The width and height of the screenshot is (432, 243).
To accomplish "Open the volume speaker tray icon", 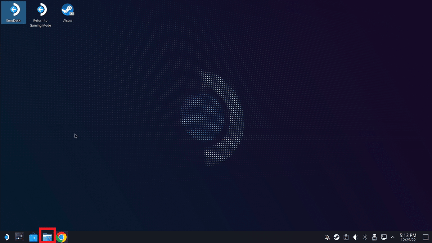I will pos(355,237).
